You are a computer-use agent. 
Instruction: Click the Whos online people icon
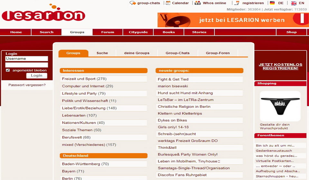(198, 3)
